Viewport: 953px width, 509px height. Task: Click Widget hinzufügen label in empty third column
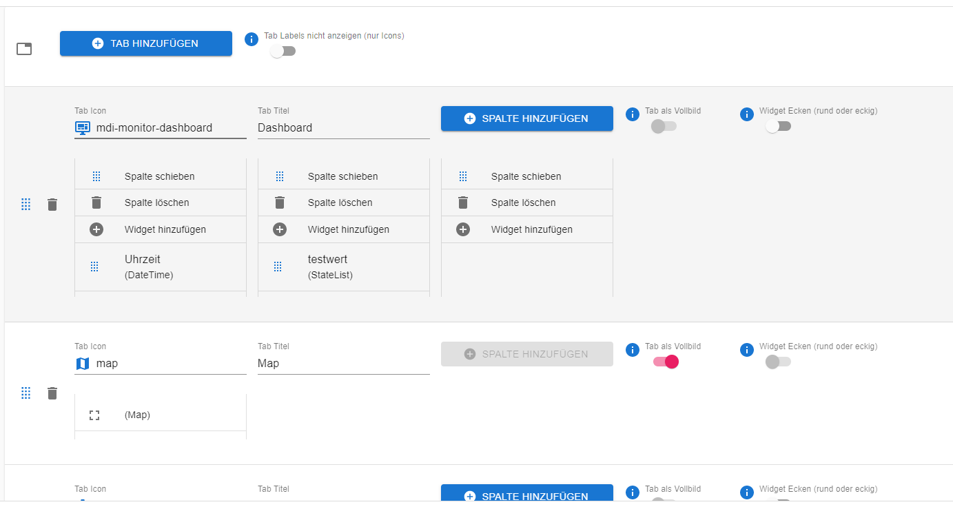point(532,229)
